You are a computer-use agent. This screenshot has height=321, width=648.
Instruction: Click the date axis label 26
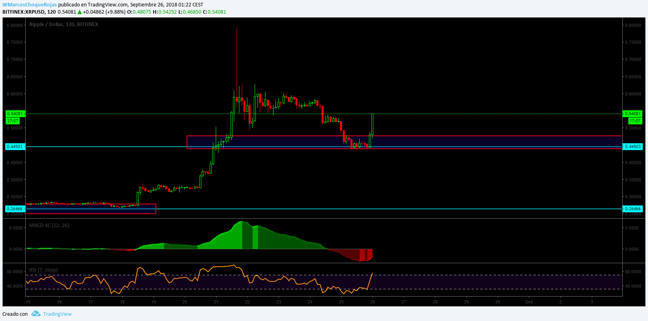373,302
